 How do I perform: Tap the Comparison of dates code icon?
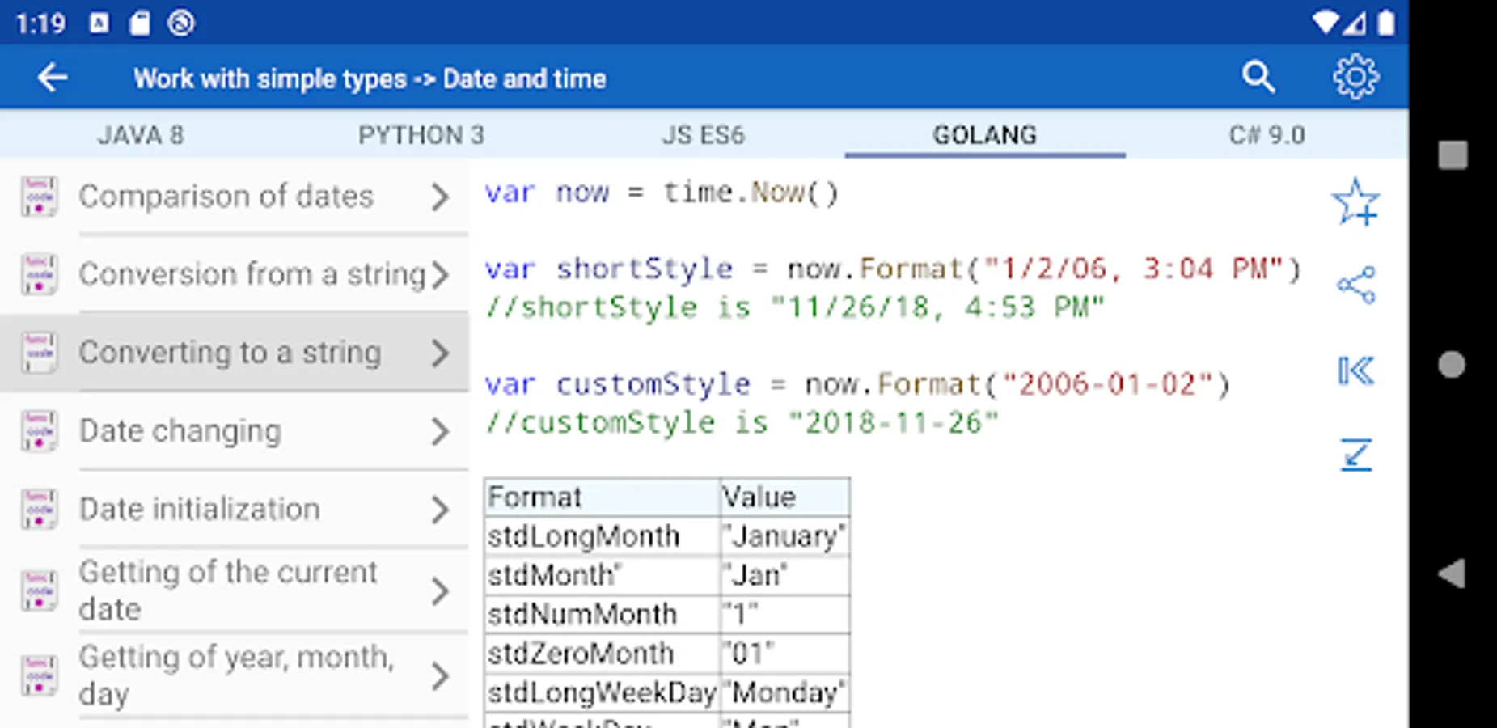[x=40, y=197]
